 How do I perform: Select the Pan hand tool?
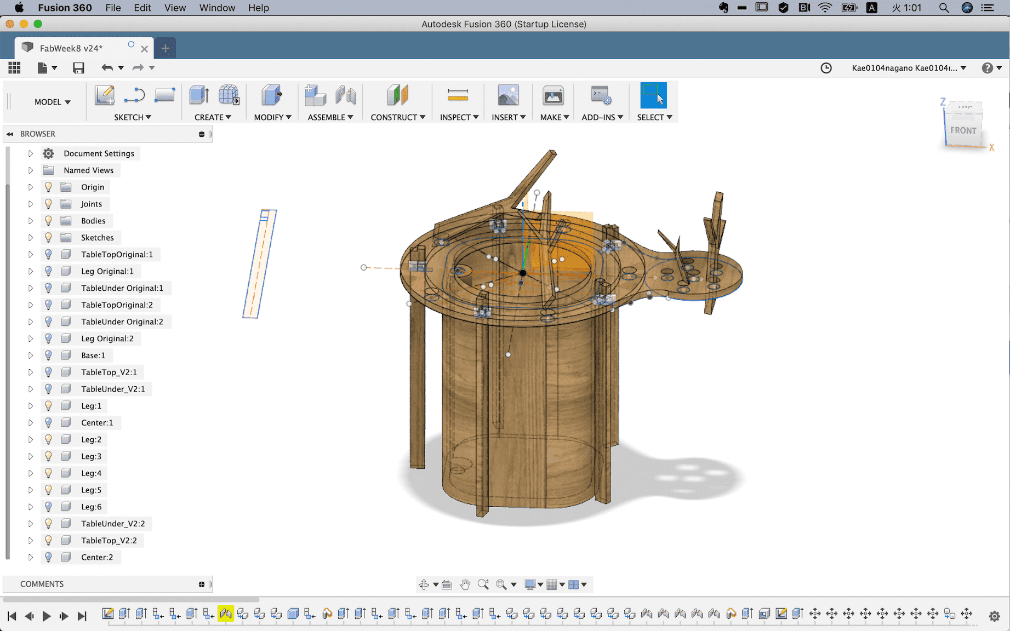point(465,584)
